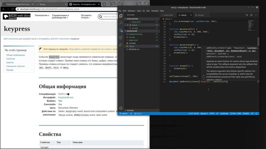Click the sync changes icon in status bar
The height and width of the screenshot is (149, 266).
coord(131,113)
